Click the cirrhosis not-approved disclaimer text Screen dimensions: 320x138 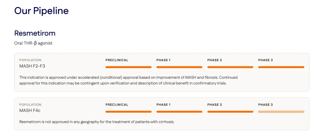tap(97, 122)
